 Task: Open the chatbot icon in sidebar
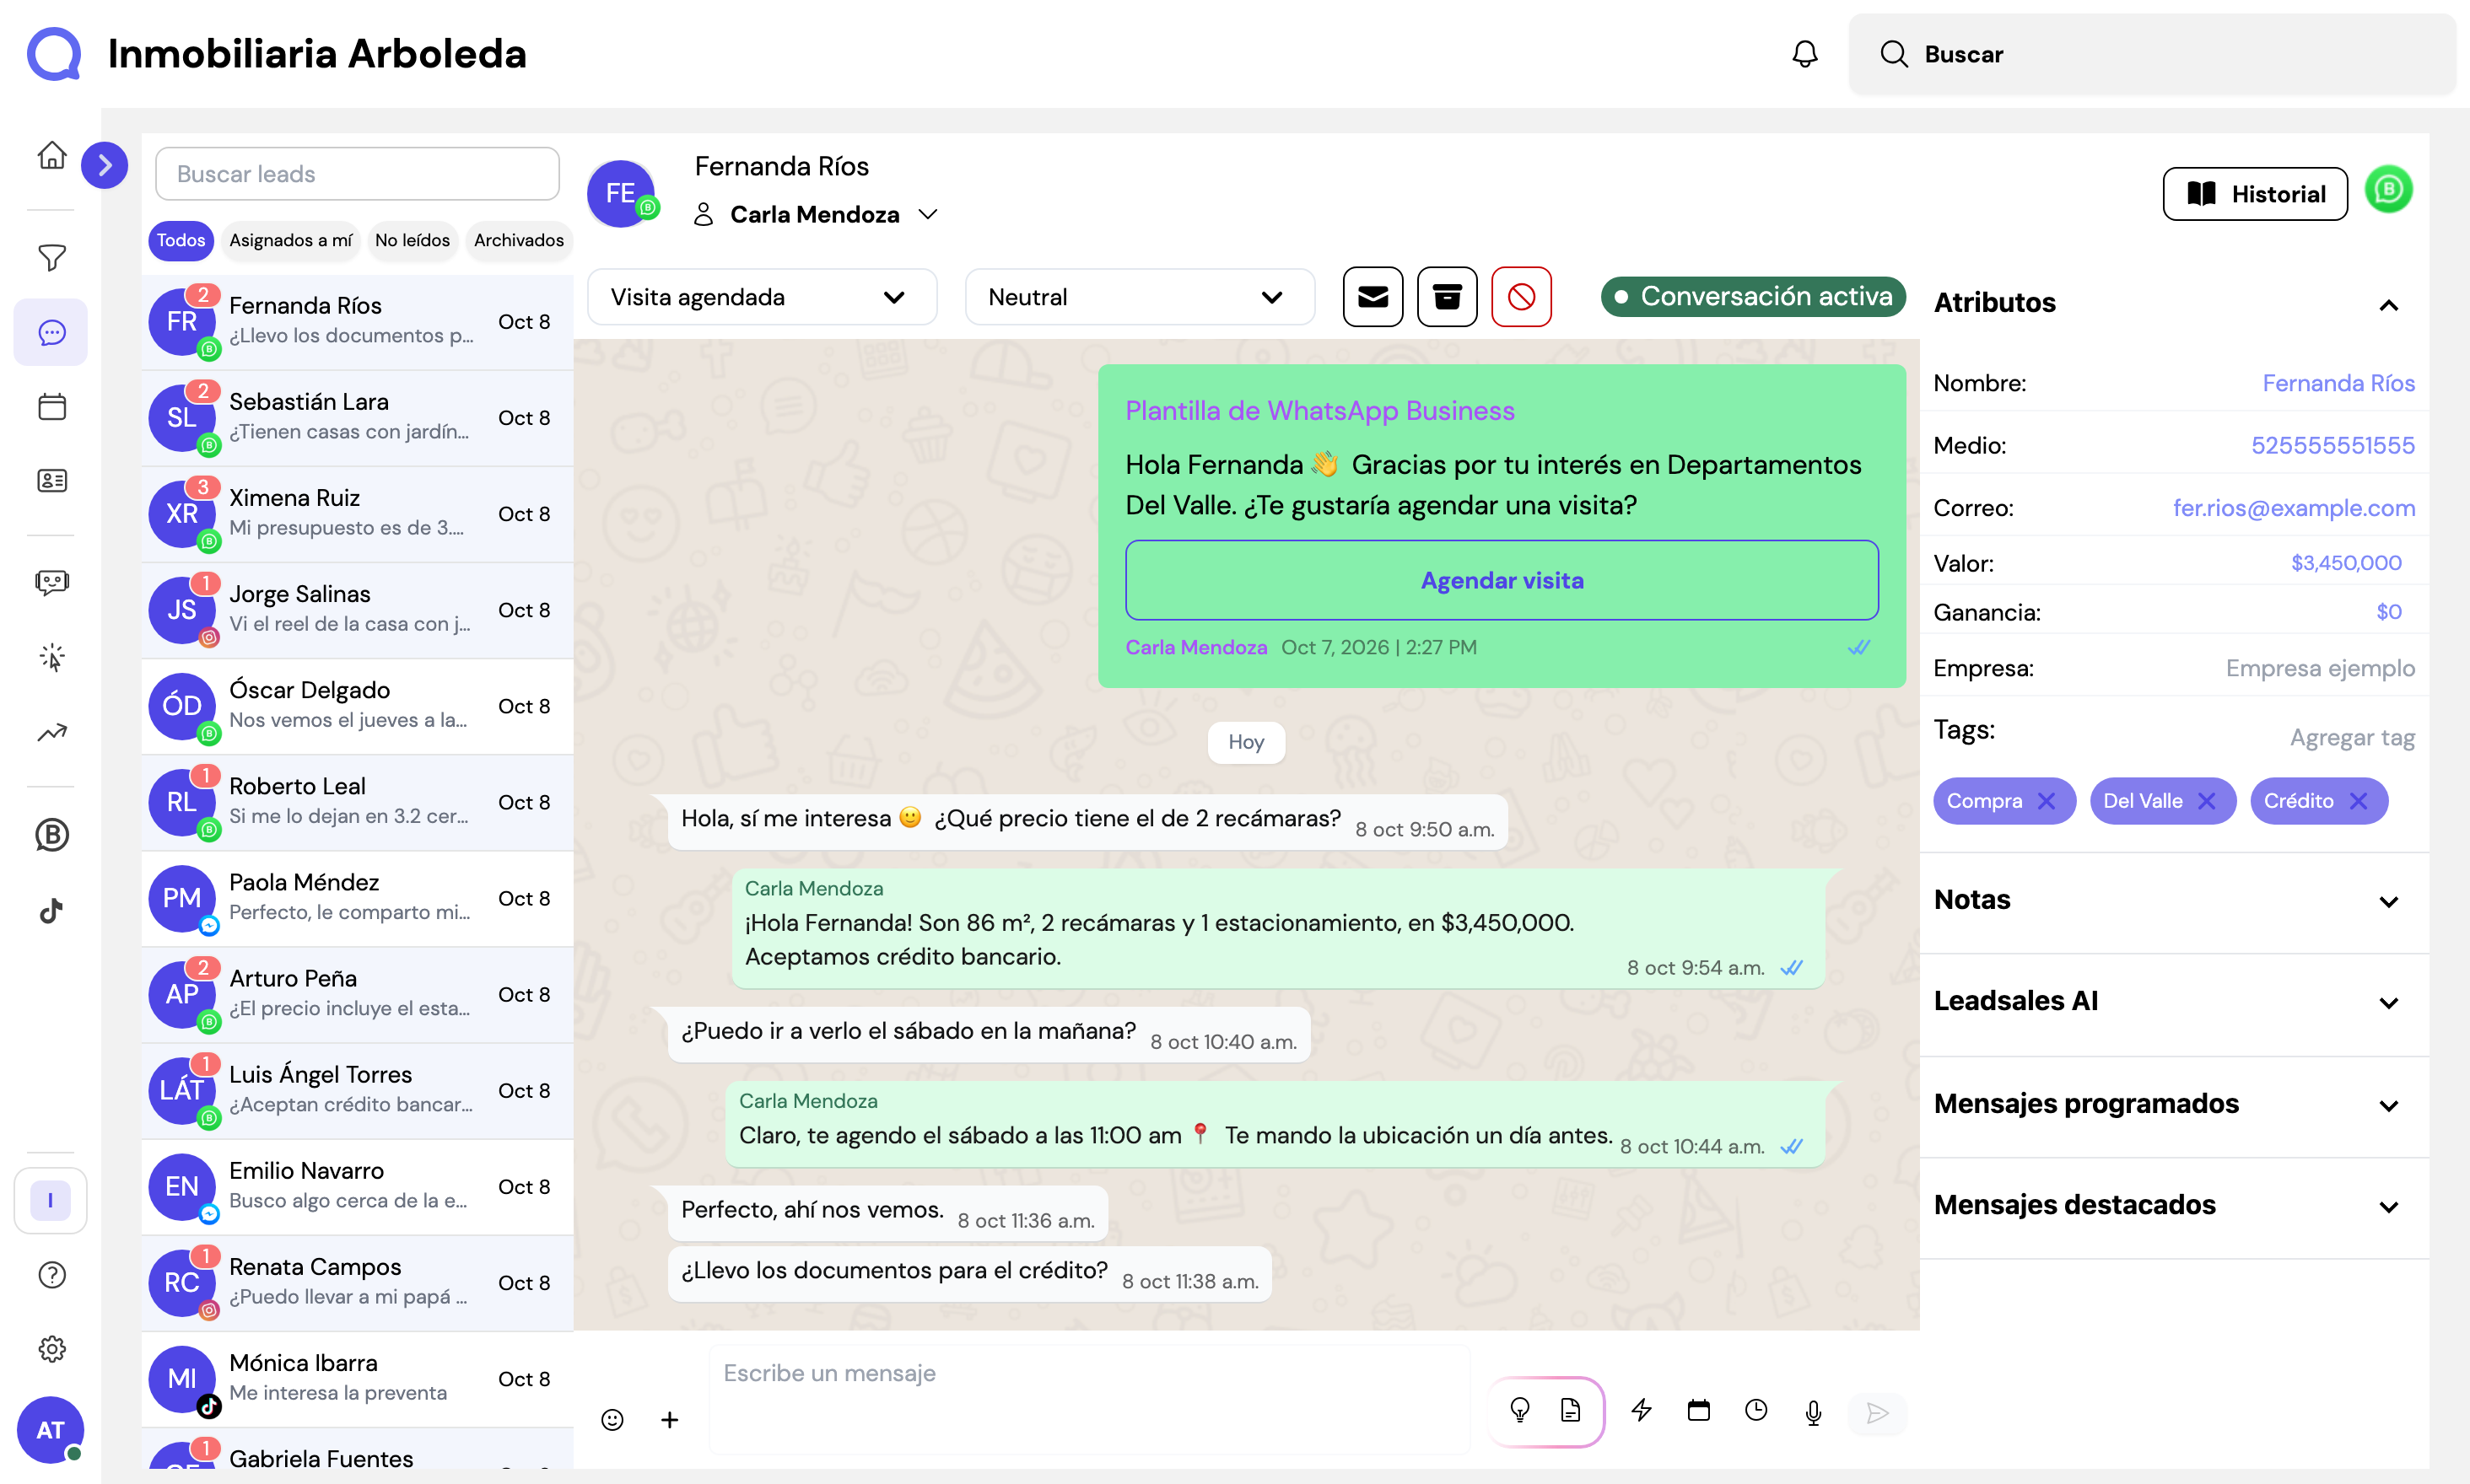tap(52, 582)
